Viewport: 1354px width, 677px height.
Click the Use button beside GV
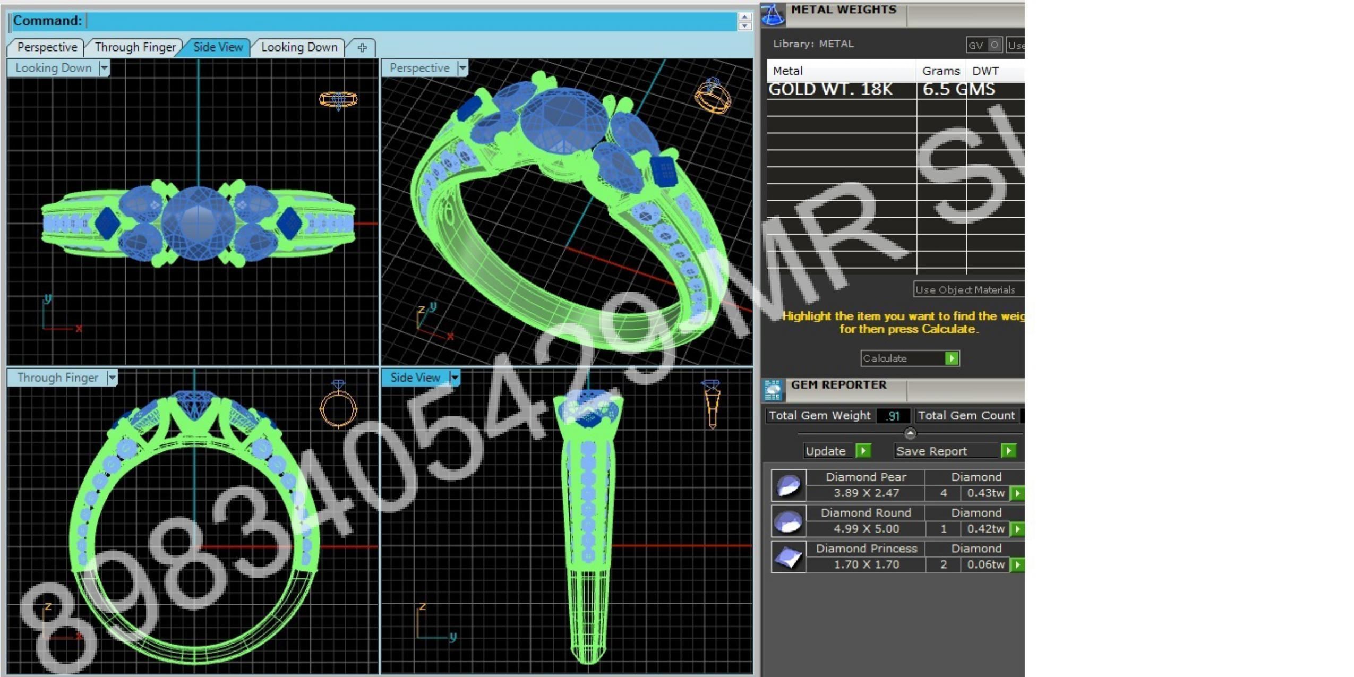point(1015,45)
